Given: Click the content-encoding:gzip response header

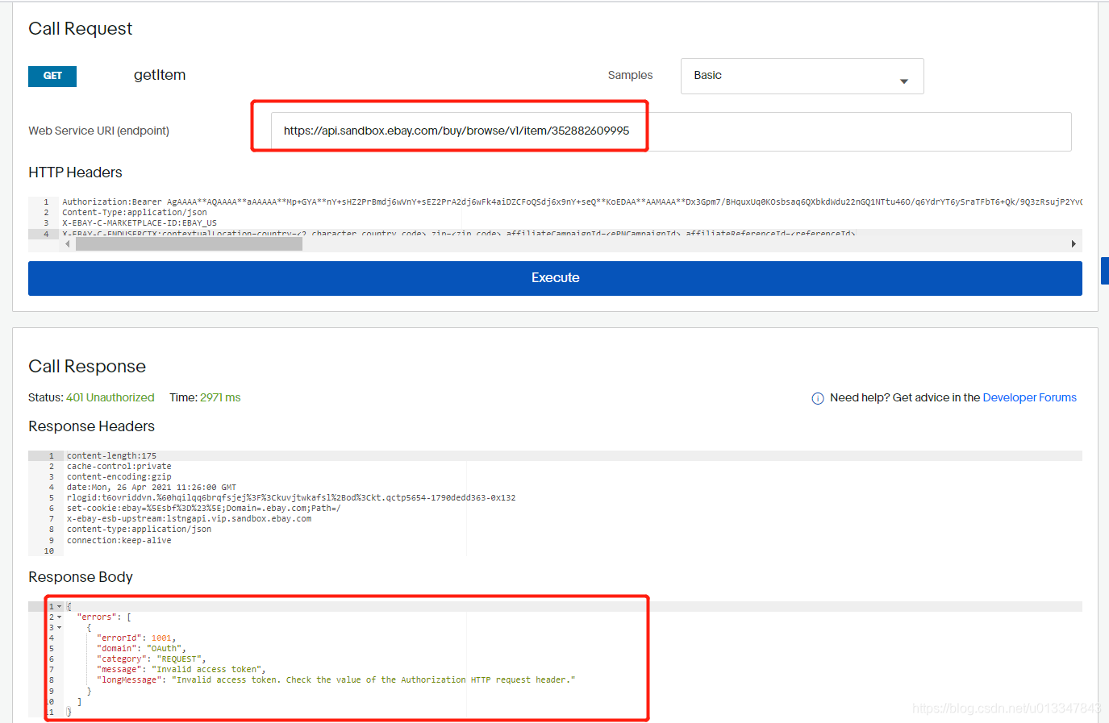Looking at the screenshot, I should pos(119,477).
